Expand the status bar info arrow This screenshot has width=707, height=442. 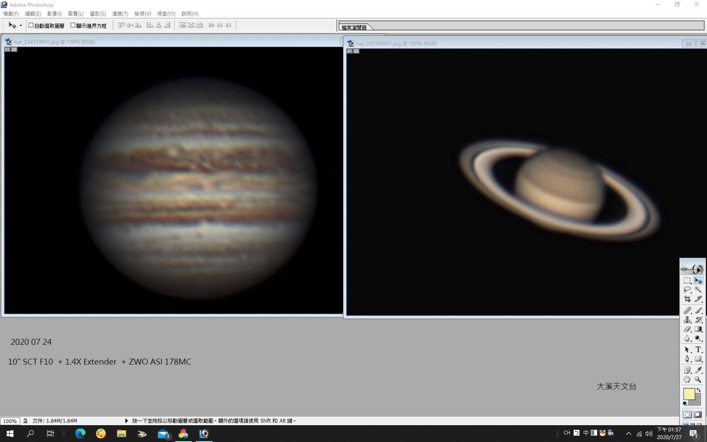(126, 421)
